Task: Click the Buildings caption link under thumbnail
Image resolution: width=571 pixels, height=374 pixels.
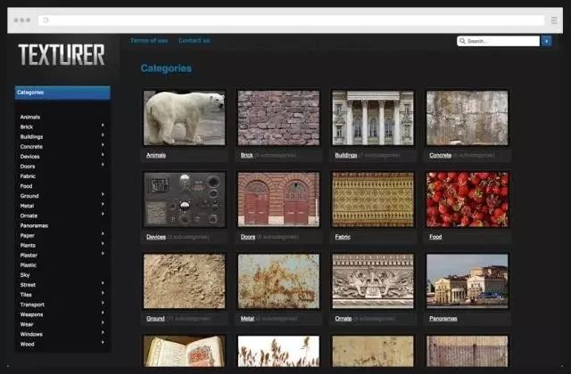Action: (x=346, y=155)
